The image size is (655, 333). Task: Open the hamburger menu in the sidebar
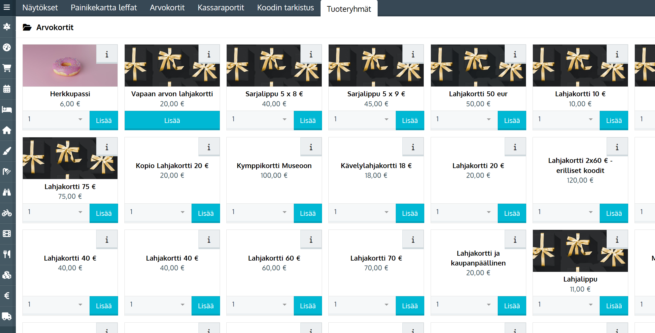[7, 7]
